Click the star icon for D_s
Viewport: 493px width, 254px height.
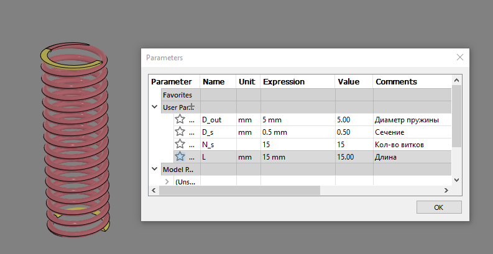click(x=180, y=132)
